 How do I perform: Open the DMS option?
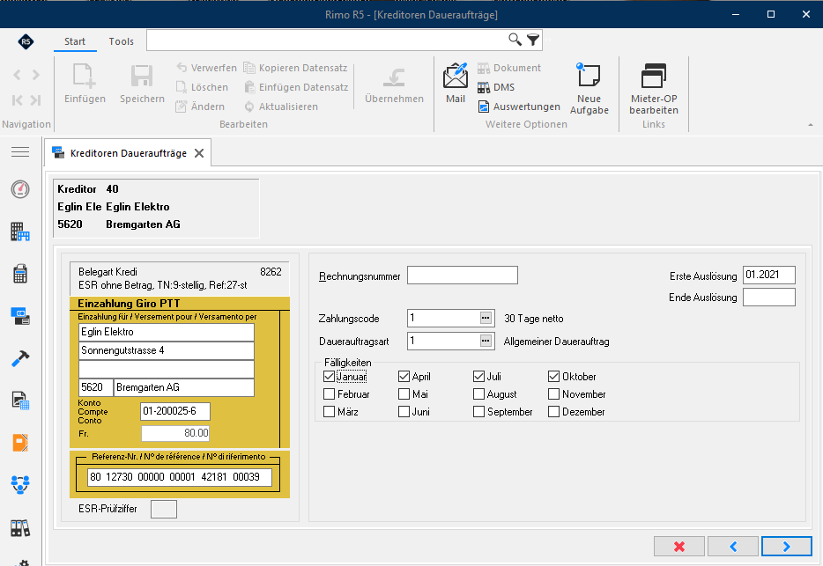tap(496, 87)
